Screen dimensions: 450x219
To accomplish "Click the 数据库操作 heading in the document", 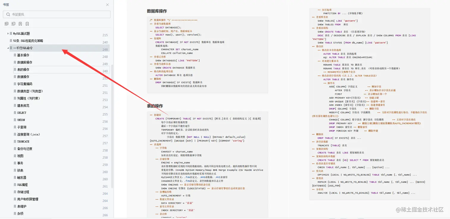I will point(157,11).
